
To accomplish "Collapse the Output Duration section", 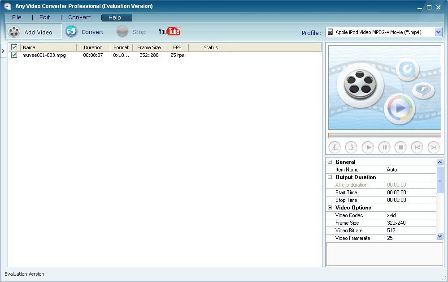I will coord(330,177).
